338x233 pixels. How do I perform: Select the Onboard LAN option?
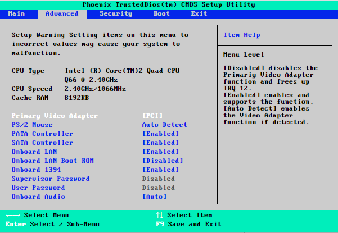[x=34, y=152]
